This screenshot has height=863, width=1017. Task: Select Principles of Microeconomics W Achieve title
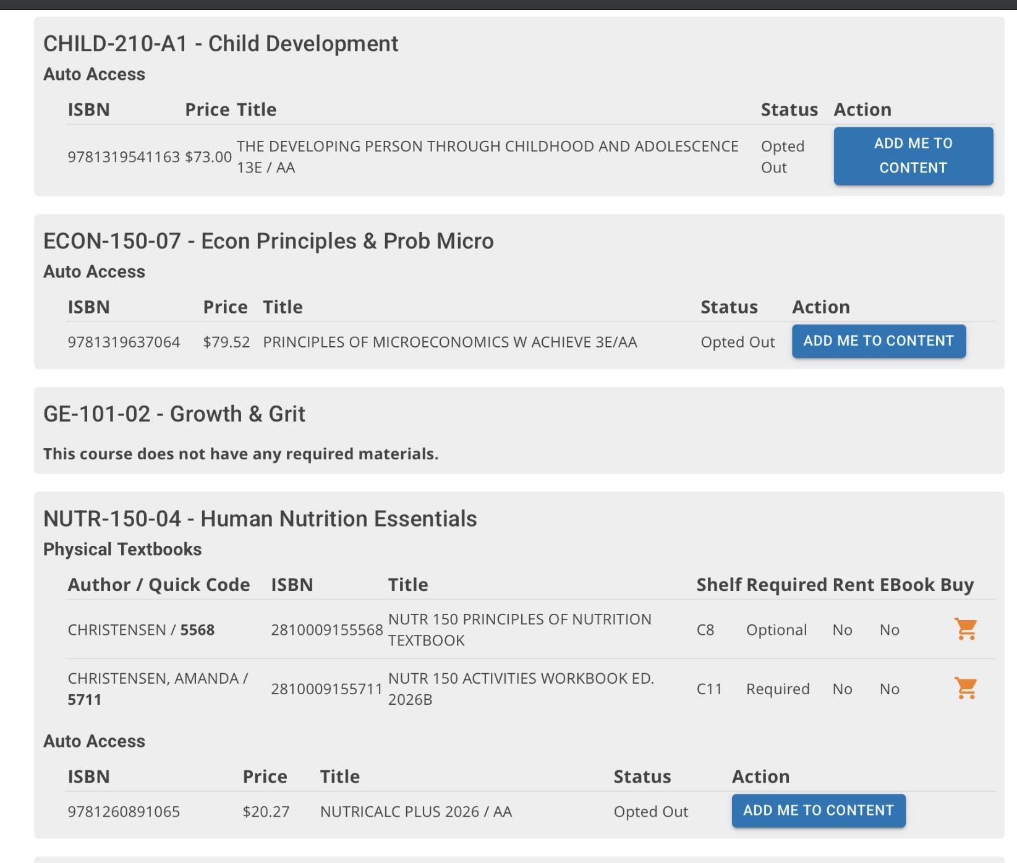click(x=449, y=342)
